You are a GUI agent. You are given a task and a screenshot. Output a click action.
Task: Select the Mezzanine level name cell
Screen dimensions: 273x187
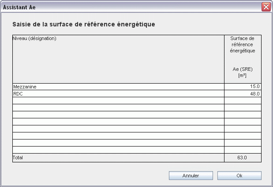(118, 87)
